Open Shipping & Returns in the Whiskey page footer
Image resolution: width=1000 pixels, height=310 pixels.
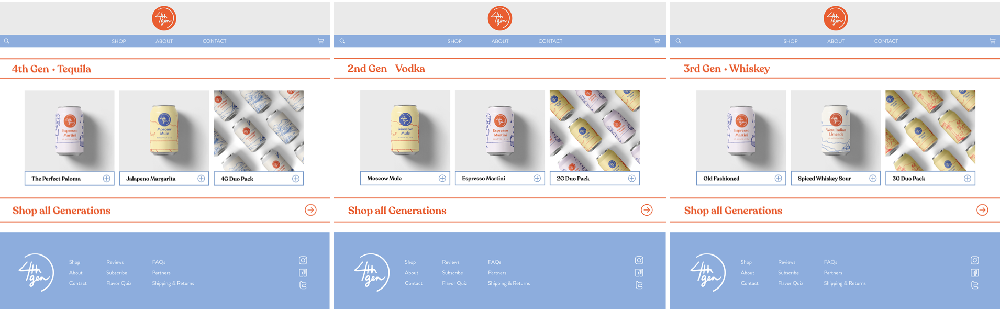(x=845, y=283)
